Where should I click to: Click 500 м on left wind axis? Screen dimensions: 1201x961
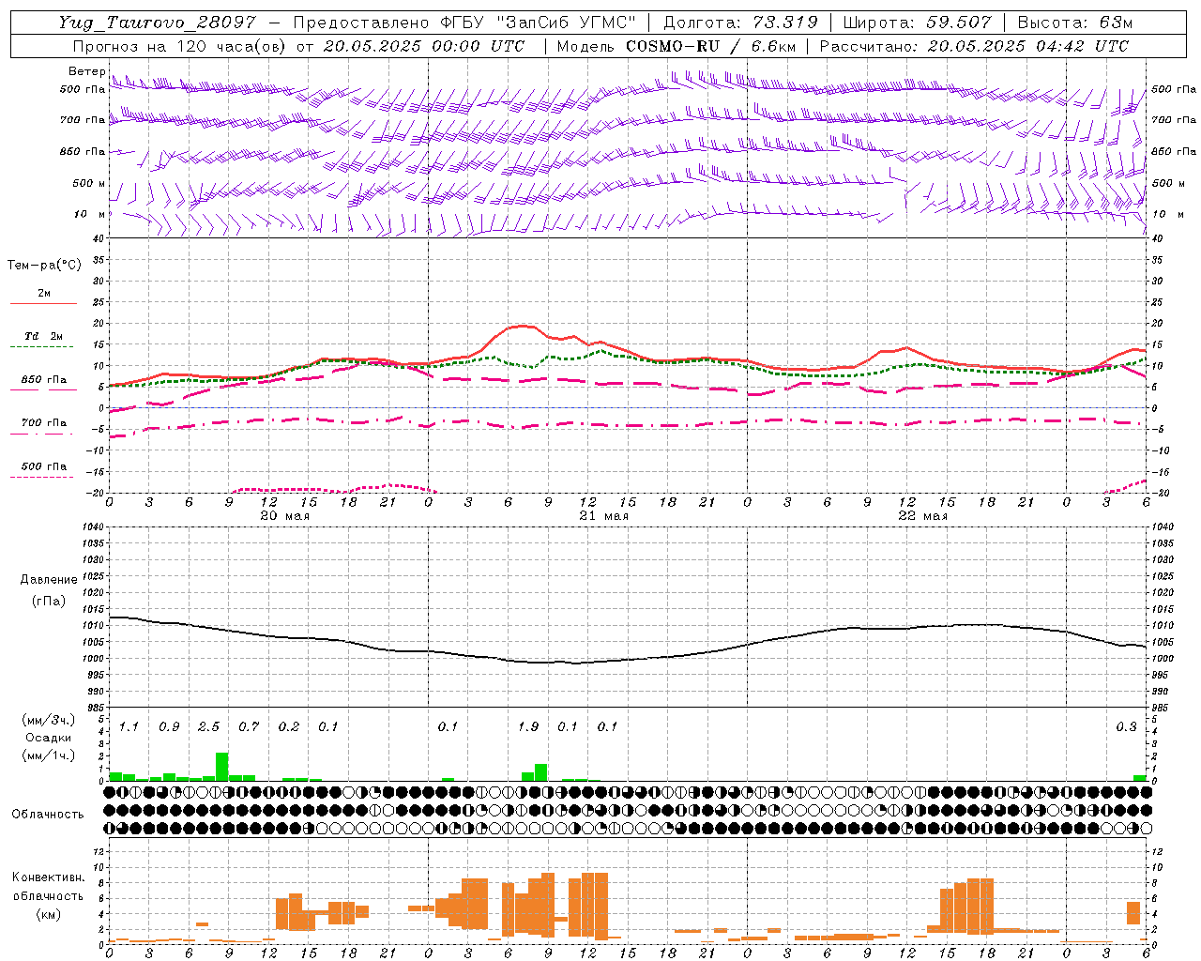89,183
